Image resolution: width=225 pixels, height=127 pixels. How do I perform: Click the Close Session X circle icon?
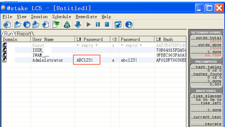coord(27,25)
